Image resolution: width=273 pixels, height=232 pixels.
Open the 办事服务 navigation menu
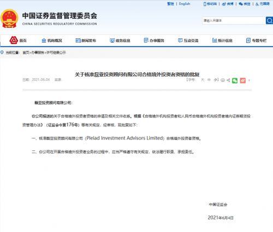(154, 40)
